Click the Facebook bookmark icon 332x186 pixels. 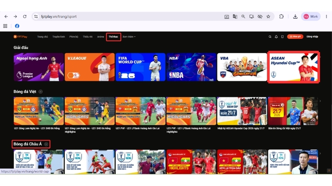coord(17,26)
